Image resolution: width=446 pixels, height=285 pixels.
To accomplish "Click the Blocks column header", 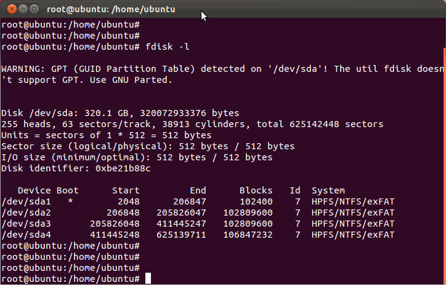I will 256,190.
